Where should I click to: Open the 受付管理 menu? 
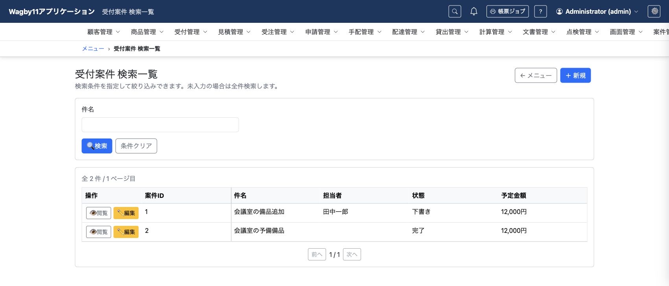pyautogui.click(x=191, y=32)
